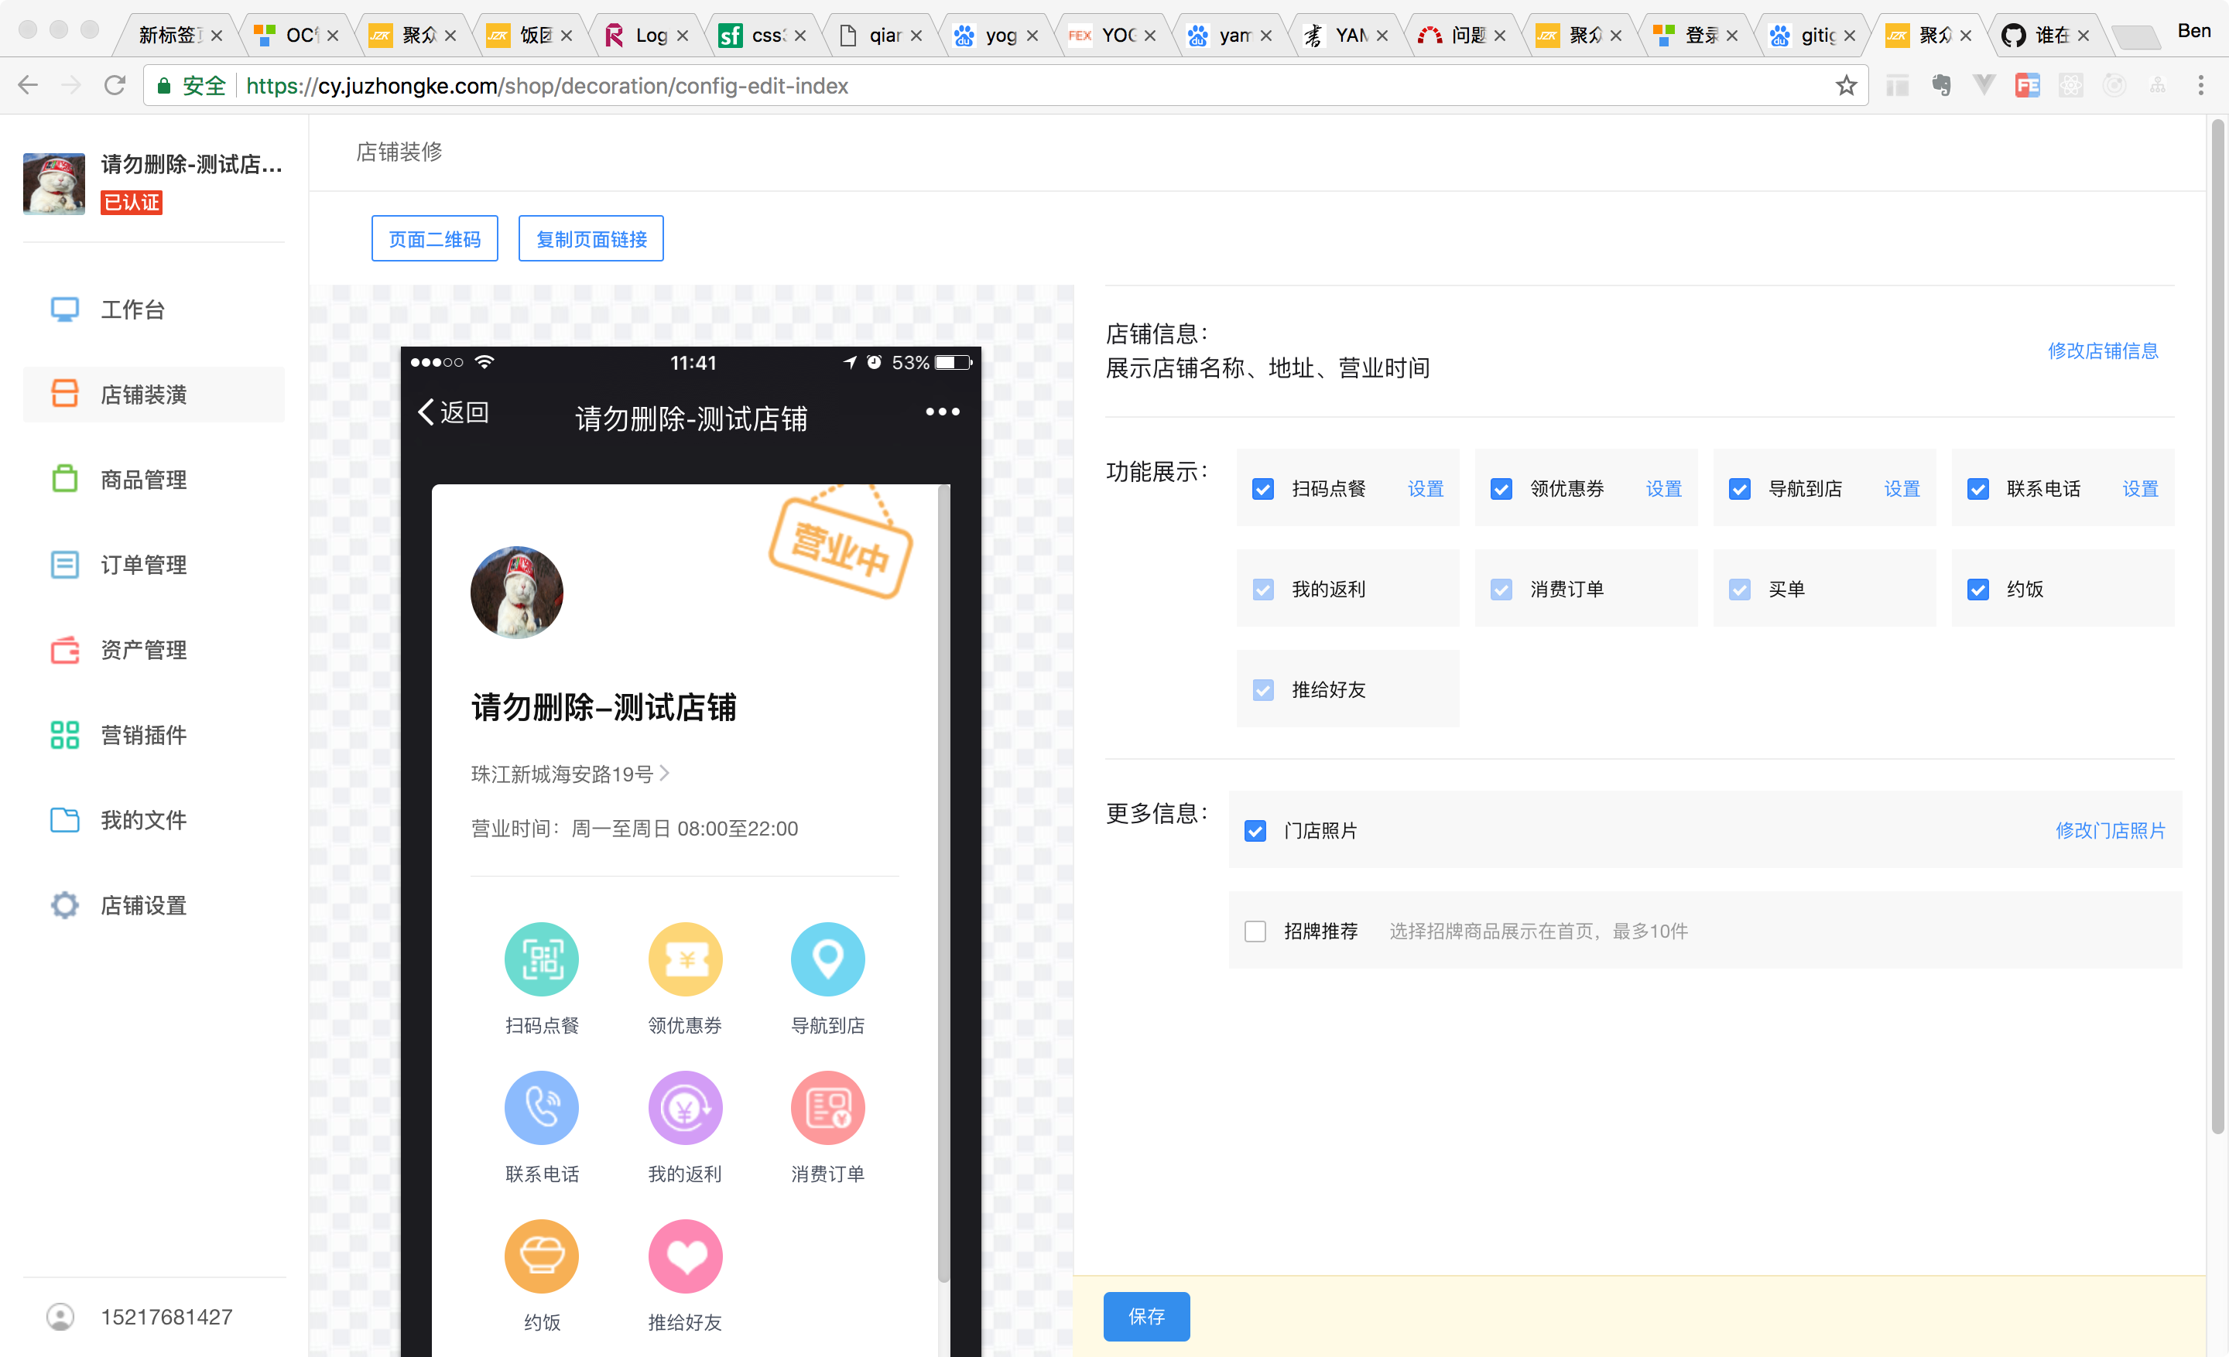Enable the 招牌推荐 checkbox
This screenshot has height=1357, width=2229.
1255,931
